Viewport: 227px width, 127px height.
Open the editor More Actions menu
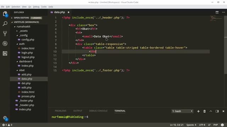(x=223, y=12)
